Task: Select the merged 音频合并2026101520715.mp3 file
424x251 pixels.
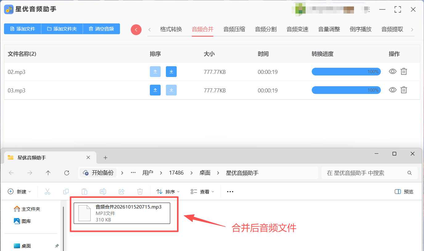Action: pos(122,213)
